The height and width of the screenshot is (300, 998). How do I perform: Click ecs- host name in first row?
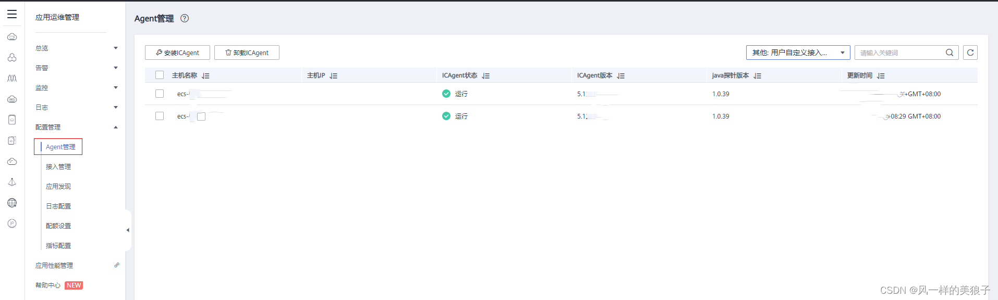click(x=183, y=94)
